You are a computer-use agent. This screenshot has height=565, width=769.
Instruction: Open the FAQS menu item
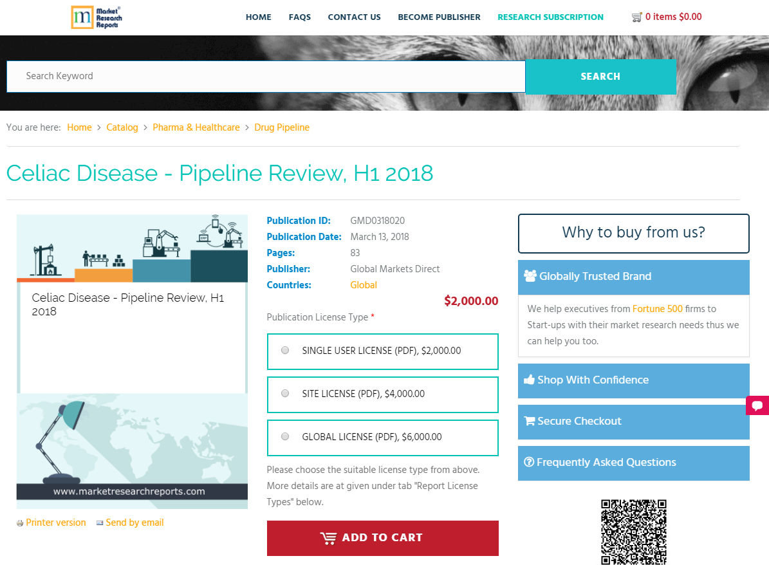pyautogui.click(x=300, y=17)
